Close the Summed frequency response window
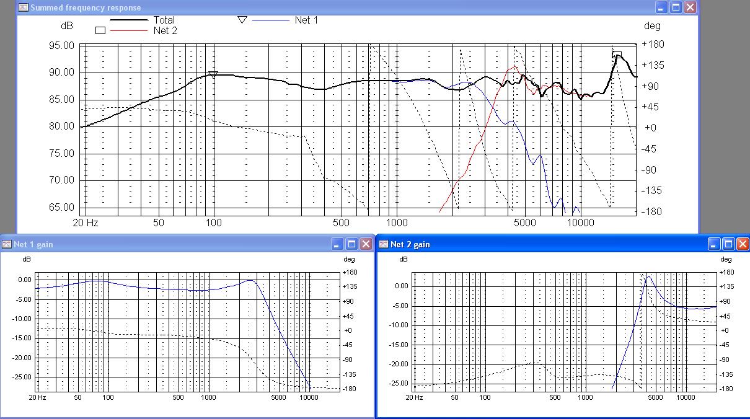 (690, 7)
